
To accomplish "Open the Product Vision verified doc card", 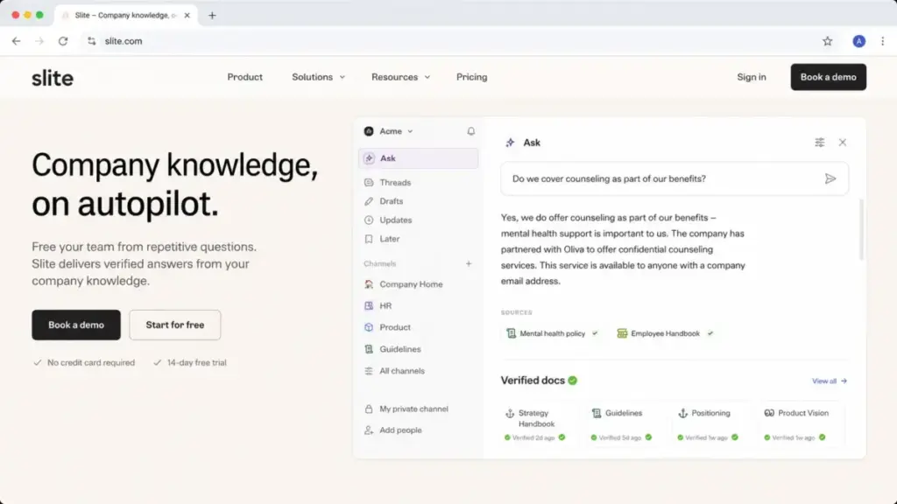I will tap(801, 424).
